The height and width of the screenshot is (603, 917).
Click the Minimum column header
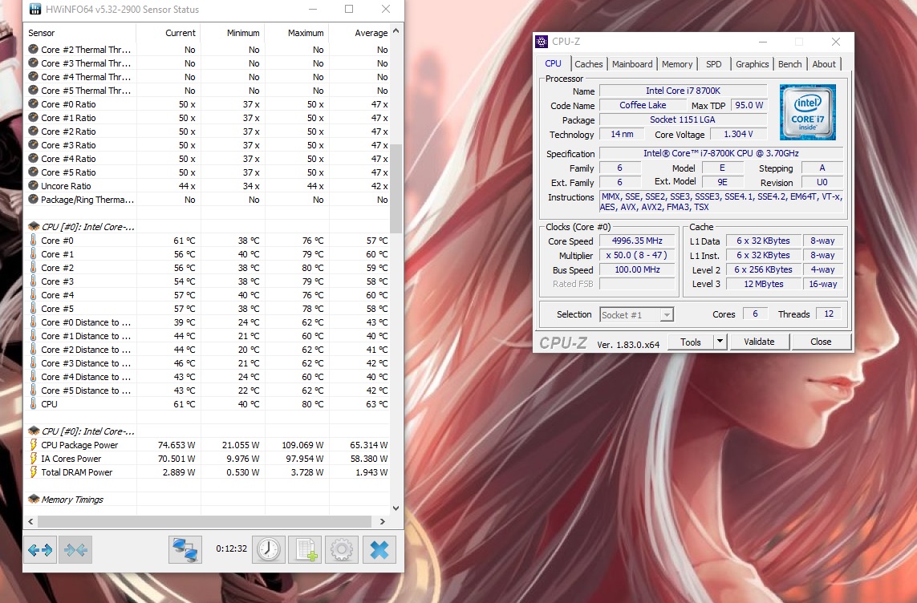point(233,34)
